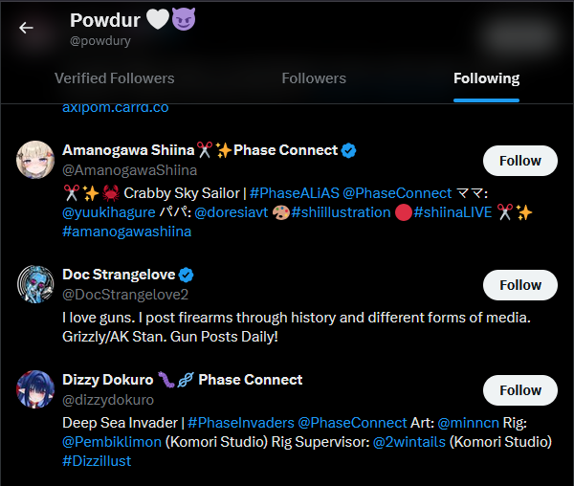Screen dimensions: 574x486
Task: Open the #PhaseInvaders hashtag
Action: tap(241, 423)
